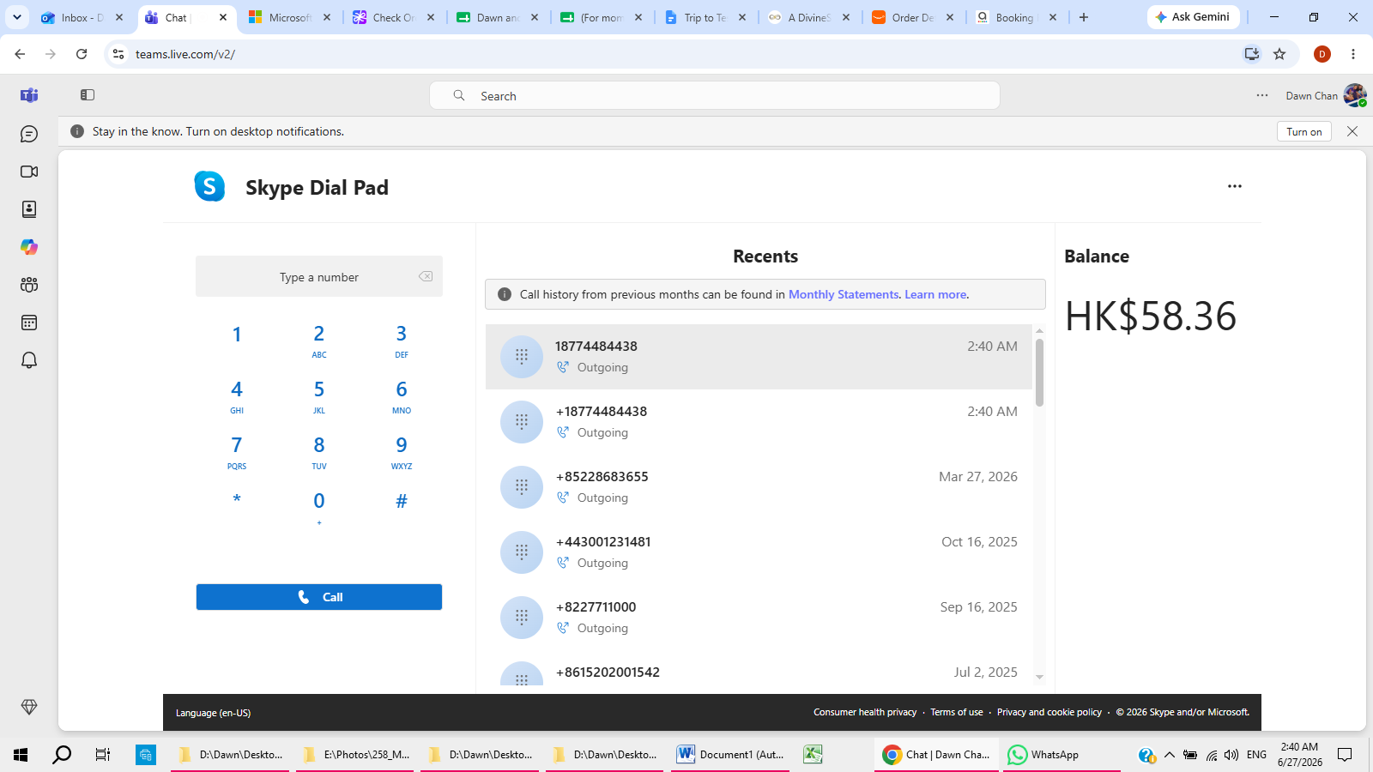Click the Recents list scrollbar down arrow
This screenshot has height=772, width=1373.
tap(1039, 677)
